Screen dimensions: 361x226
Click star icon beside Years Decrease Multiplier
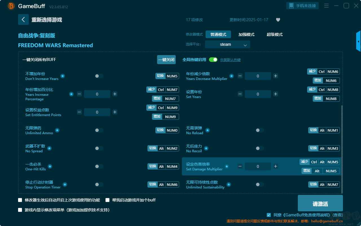click(x=232, y=76)
